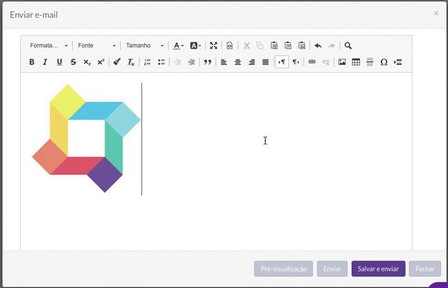Click the Increase Indent icon
448x288 pixels.
click(x=191, y=62)
